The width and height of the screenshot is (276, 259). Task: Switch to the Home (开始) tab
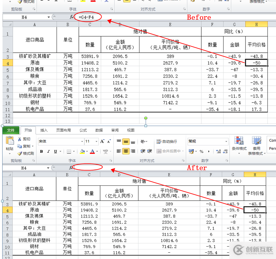28,130
